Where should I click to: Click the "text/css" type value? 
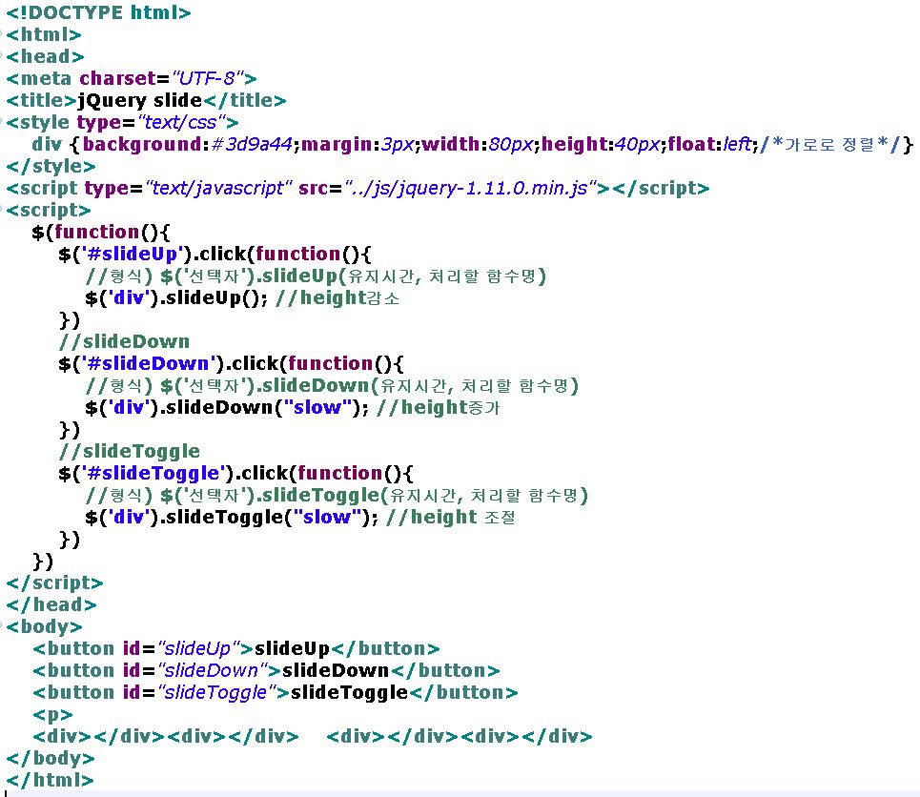click(182, 122)
